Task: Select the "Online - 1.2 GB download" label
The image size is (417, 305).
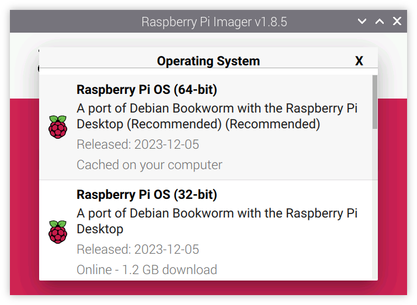Action: [147, 270]
